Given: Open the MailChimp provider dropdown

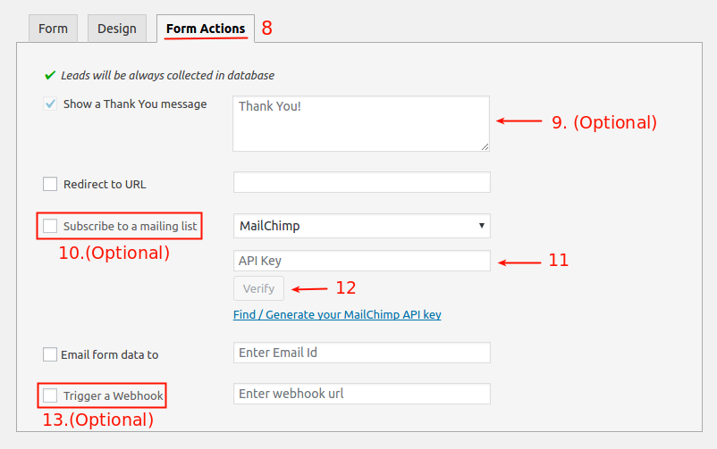Looking at the screenshot, I should click(x=362, y=226).
